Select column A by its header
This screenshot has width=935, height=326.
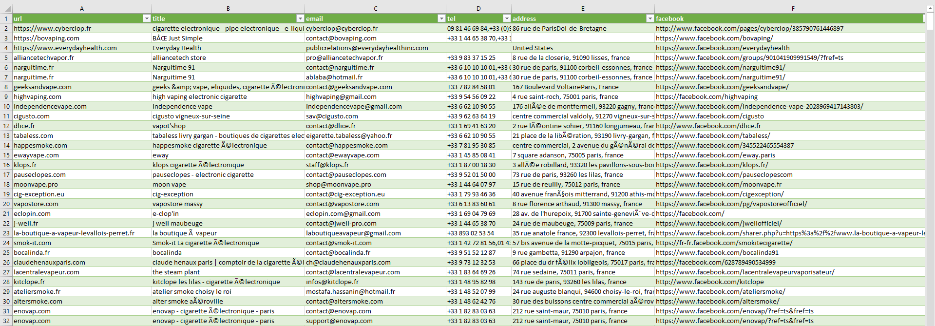[x=82, y=8]
